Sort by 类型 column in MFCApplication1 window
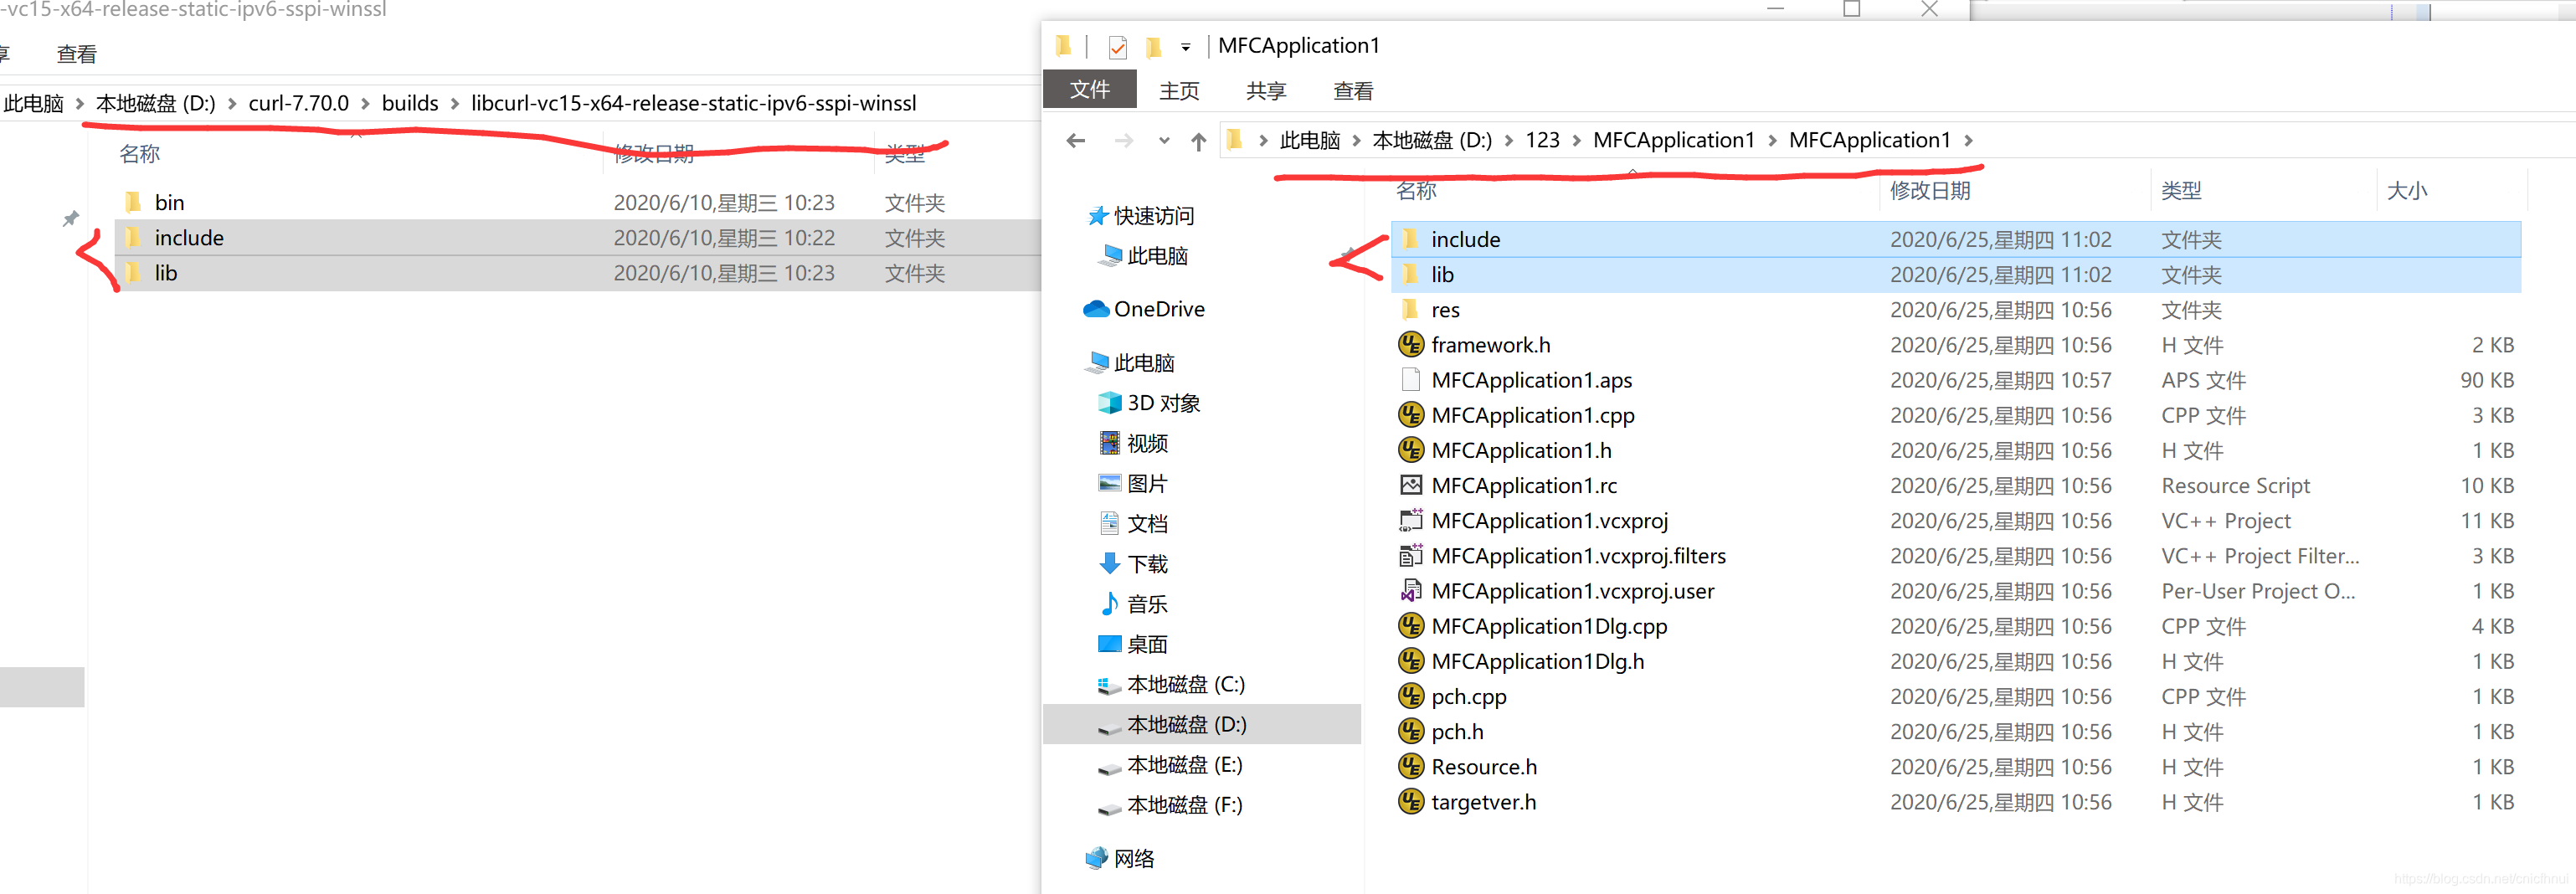This screenshot has height=894, width=2576. pyautogui.click(x=2181, y=191)
